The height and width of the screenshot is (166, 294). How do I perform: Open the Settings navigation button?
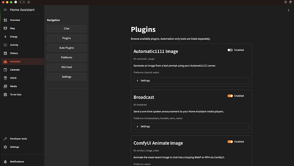tap(66, 77)
